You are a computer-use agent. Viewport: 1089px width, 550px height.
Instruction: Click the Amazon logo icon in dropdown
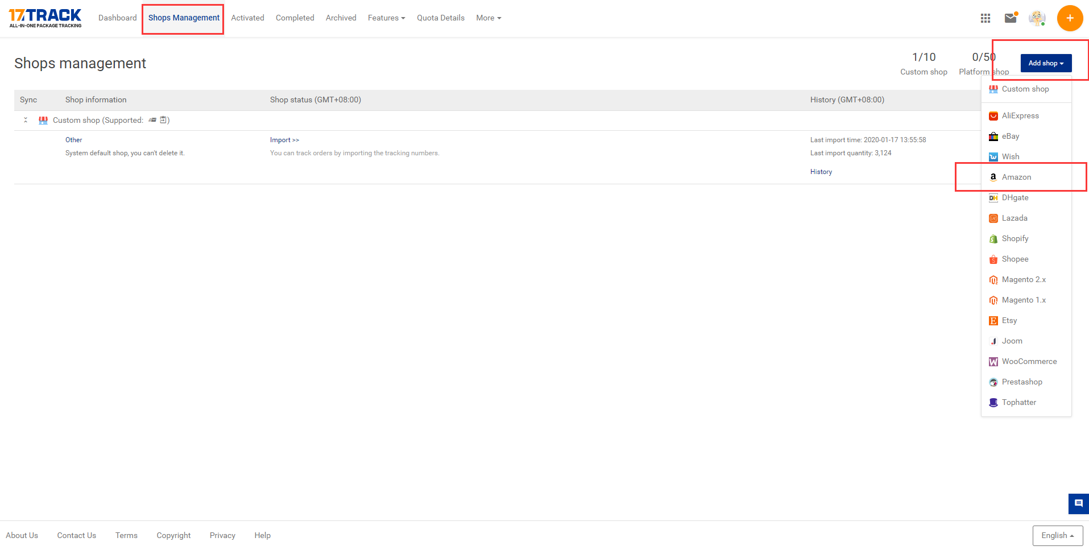point(993,177)
